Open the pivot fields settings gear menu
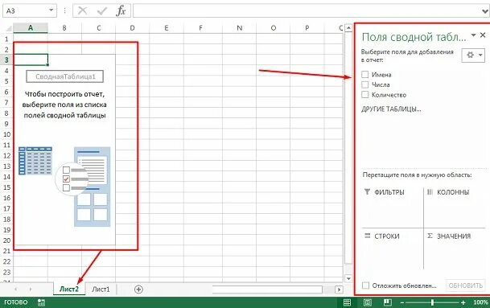The width and height of the screenshot is (490, 308). coord(473,55)
